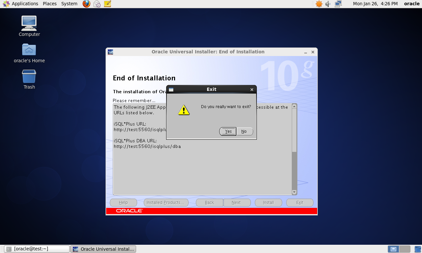Open the System menu
The width and height of the screenshot is (422, 253).
[69, 4]
